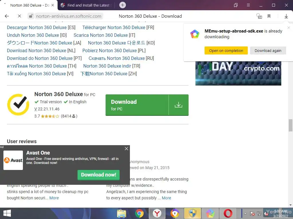Switch to Find and Install the Latest tab

tap(86, 5)
